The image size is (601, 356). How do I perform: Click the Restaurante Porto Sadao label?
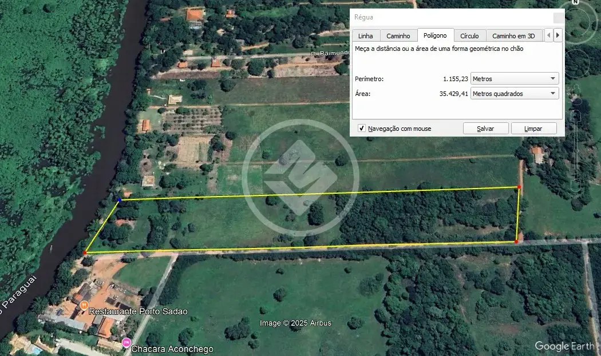139,311
